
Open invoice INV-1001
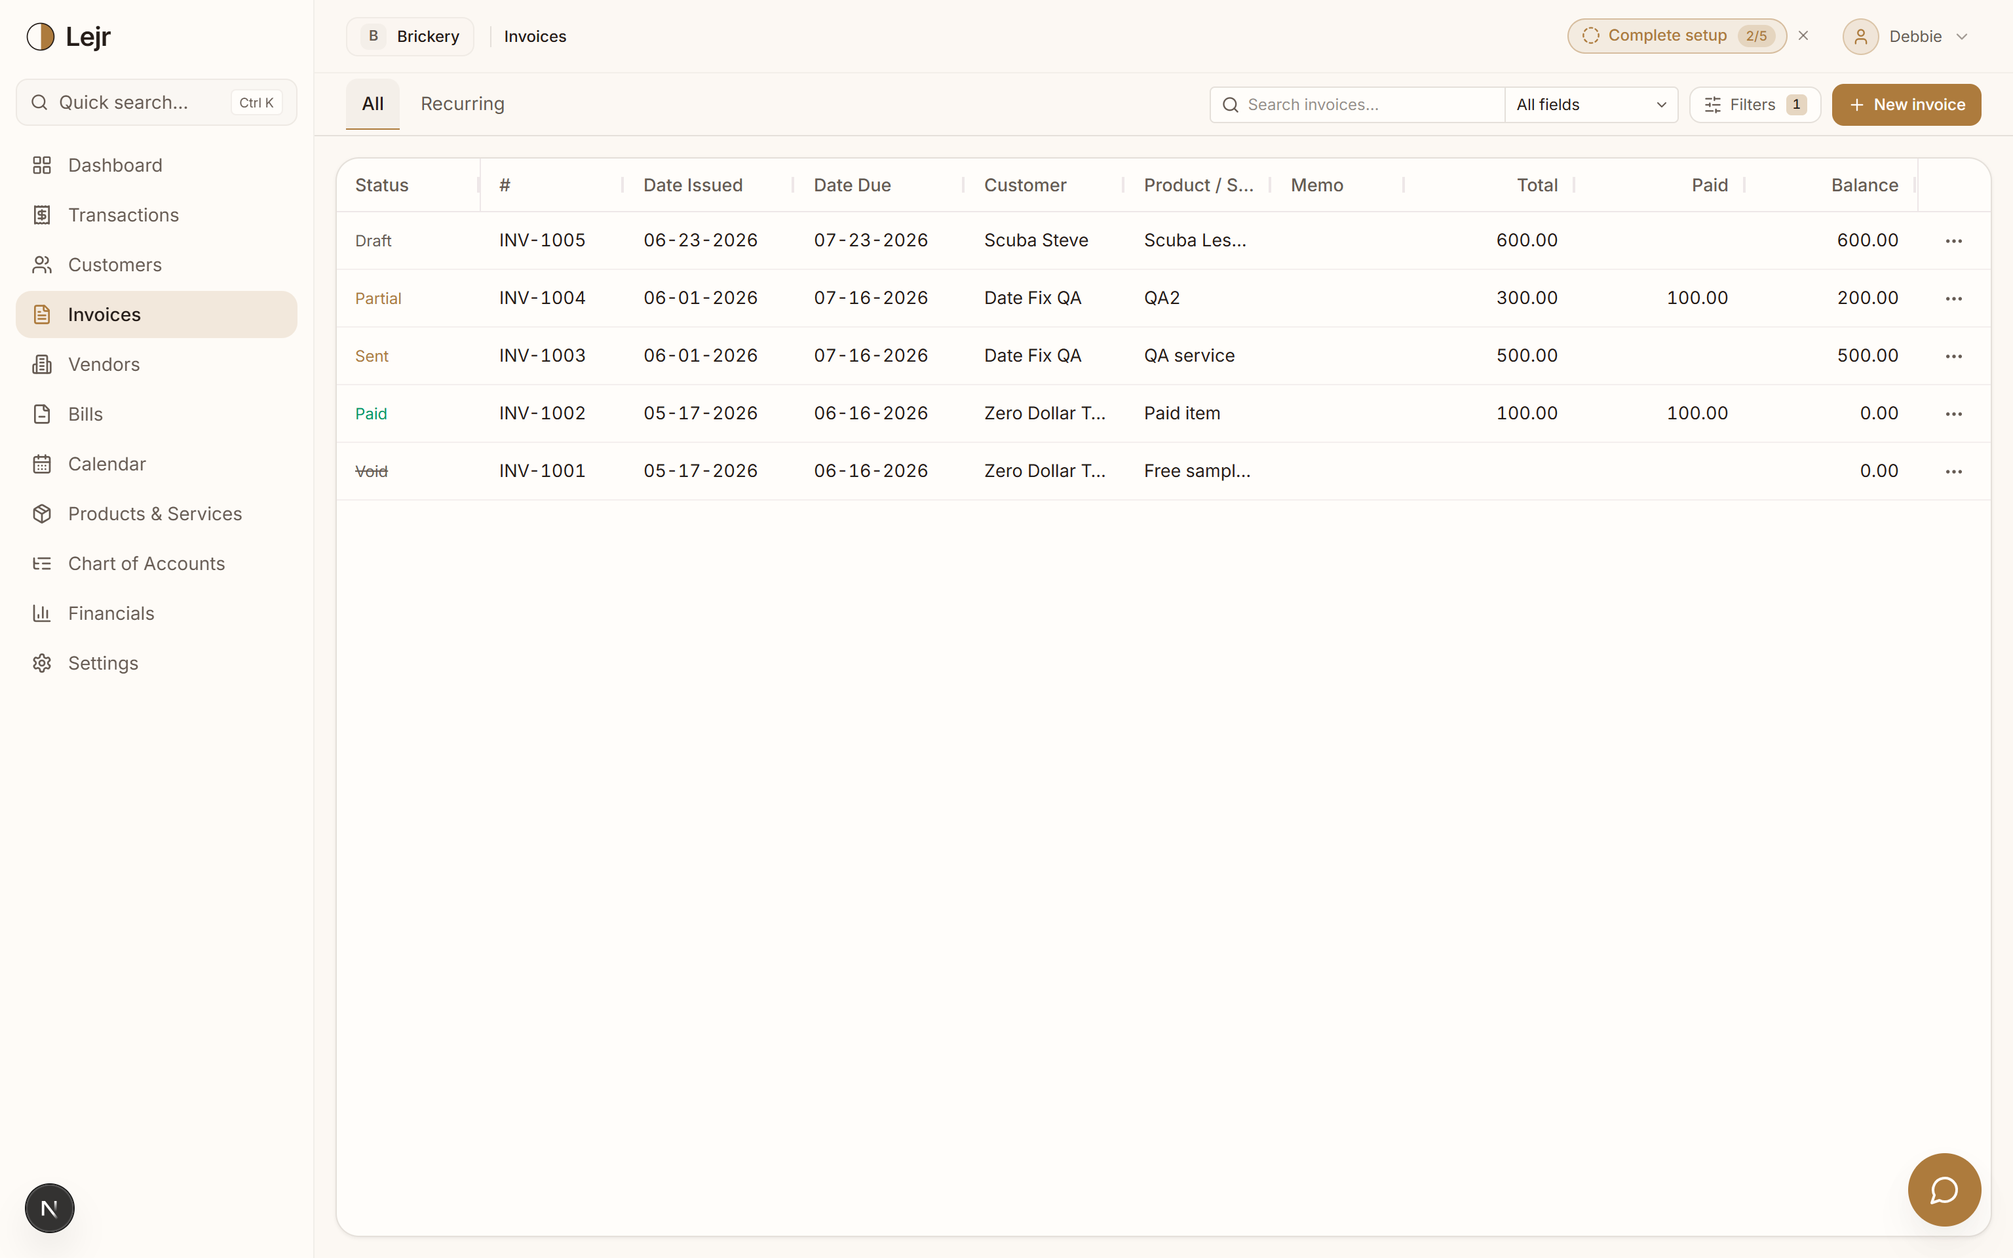point(543,470)
